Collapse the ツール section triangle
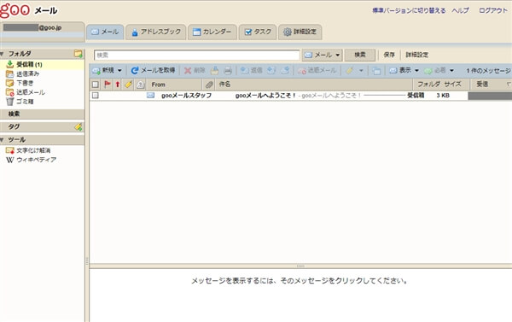 3,139
